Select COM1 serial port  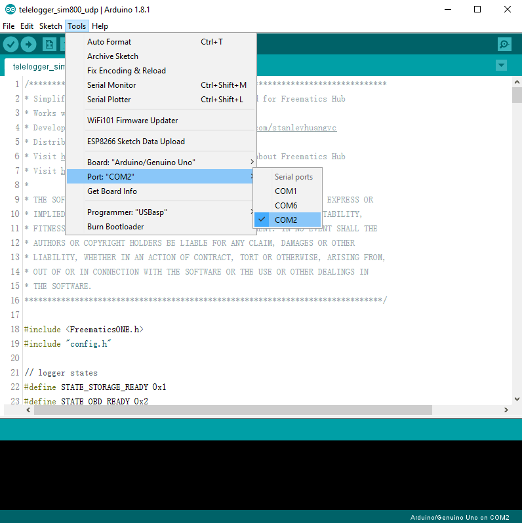[x=287, y=191]
